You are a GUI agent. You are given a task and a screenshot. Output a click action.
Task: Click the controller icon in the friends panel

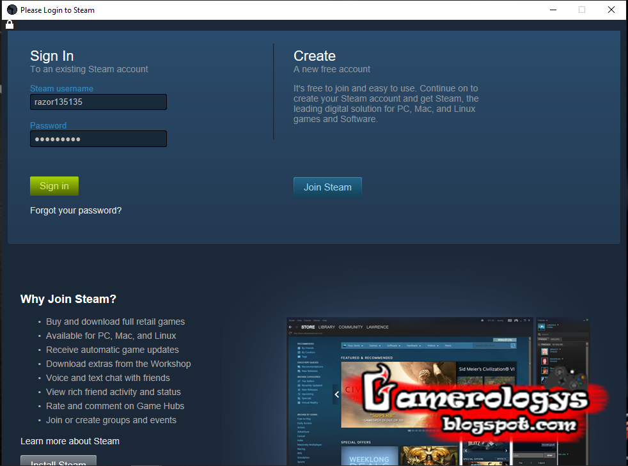567,377
